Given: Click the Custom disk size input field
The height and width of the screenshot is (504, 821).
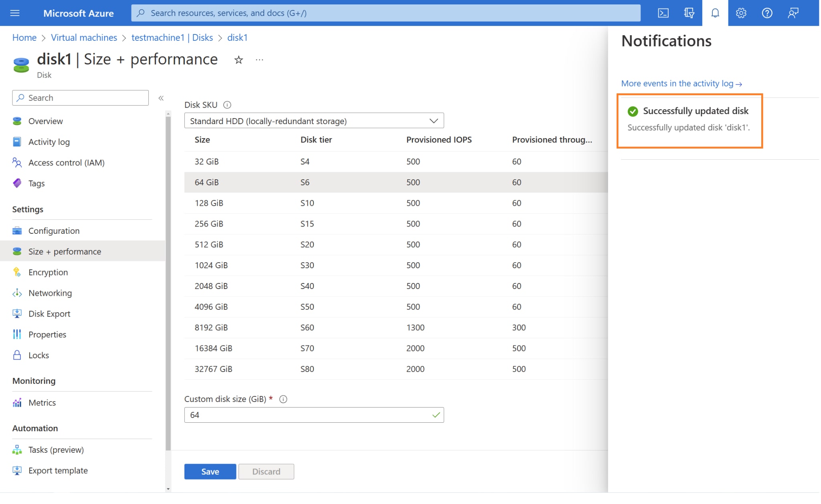Looking at the screenshot, I should 309,415.
